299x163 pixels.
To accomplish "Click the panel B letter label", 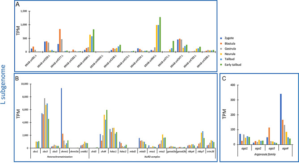I will 17,78.
